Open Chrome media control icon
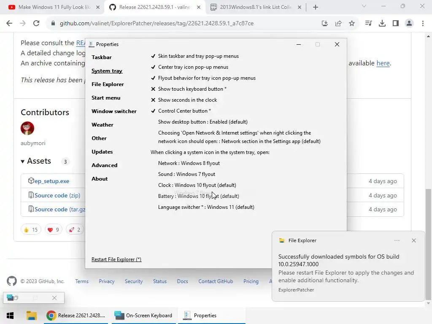Screen dimensions: 432x324 coord(368,24)
